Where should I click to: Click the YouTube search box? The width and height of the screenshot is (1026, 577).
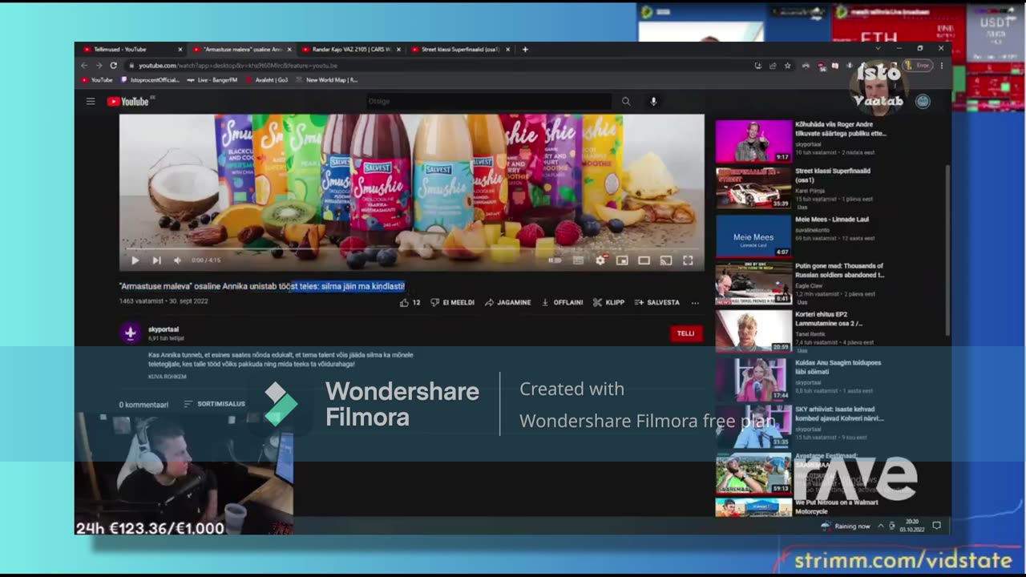490,102
